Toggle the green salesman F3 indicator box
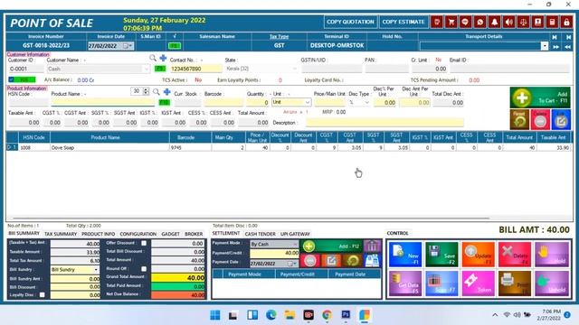Screen dimensions: 579x325 click(x=175, y=46)
